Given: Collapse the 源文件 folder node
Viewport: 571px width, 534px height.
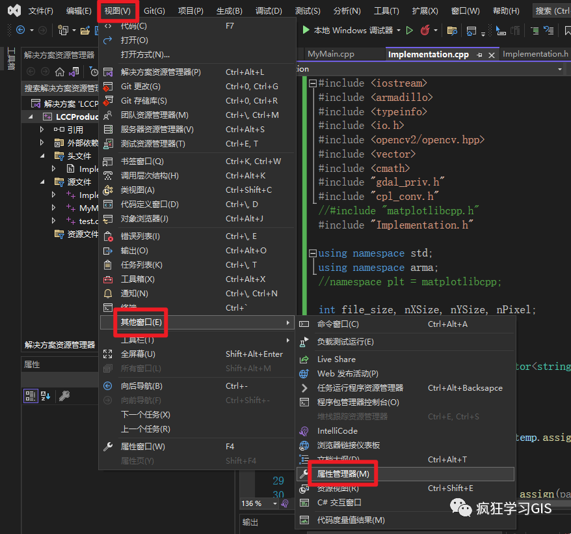Looking at the screenshot, I should tap(42, 182).
